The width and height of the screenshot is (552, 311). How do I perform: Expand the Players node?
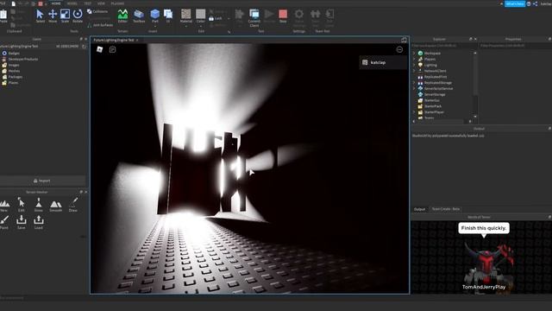pos(414,60)
